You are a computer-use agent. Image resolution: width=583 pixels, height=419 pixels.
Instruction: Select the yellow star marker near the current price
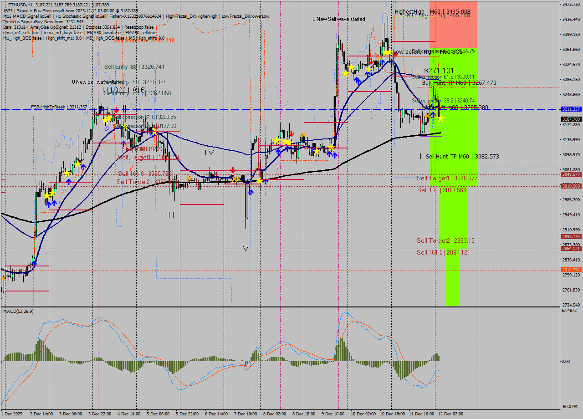pos(439,118)
